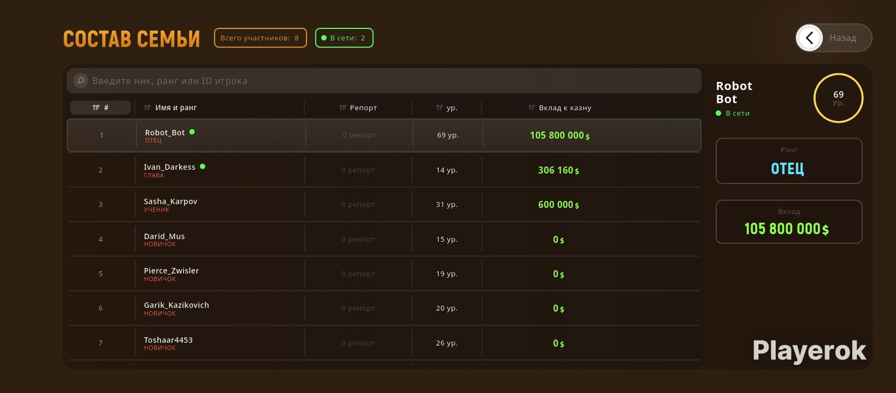The image size is (896, 393).
Task: Sort by number column icon
Action: [96, 108]
